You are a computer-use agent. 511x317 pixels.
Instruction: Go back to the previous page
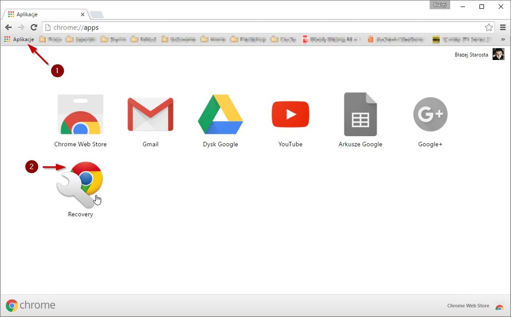pos(8,27)
